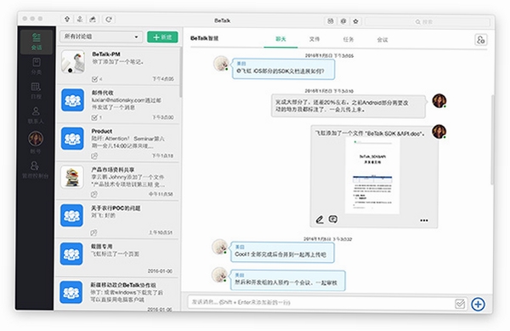Open the BeTalk SDK document preview thumbnail
The image size is (510, 331).
373,176
